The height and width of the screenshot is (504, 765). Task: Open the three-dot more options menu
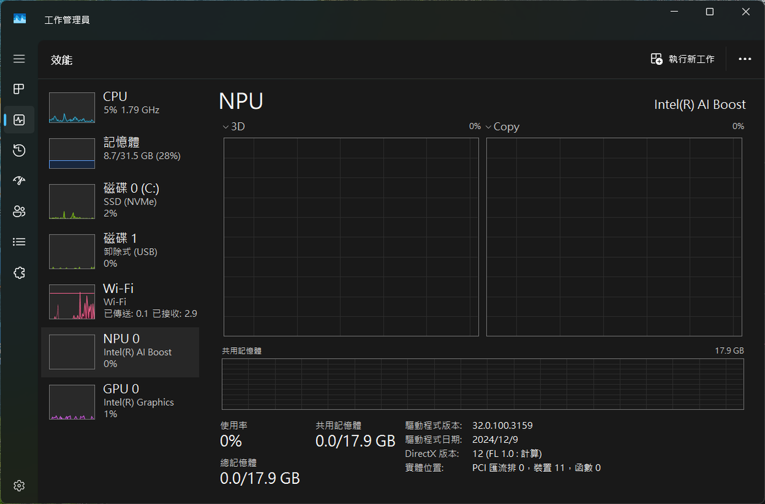click(745, 59)
